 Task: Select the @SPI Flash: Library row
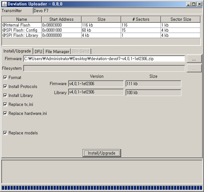coord(101,36)
